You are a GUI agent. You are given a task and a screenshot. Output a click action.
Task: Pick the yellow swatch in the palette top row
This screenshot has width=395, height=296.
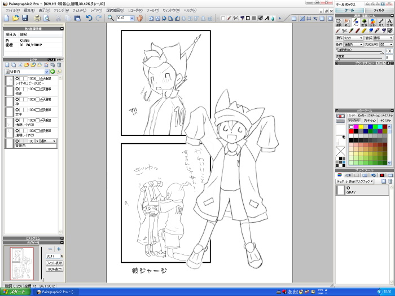tap(361, 127)
